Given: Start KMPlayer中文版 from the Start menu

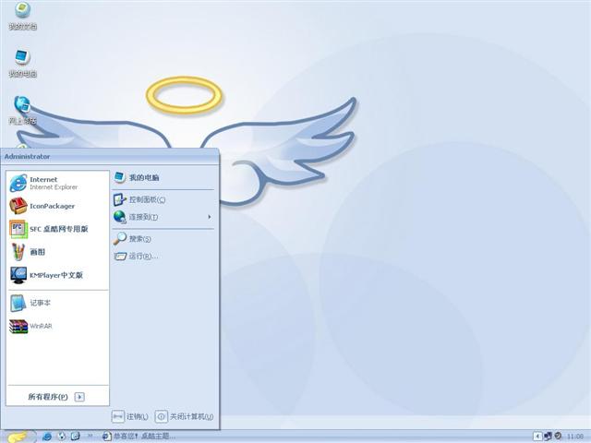Looking at the screenshot, I should 57,275.
